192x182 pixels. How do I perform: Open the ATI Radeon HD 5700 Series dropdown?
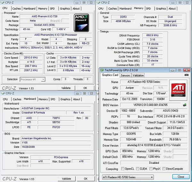pyautogui.click(x=128, y=177)
